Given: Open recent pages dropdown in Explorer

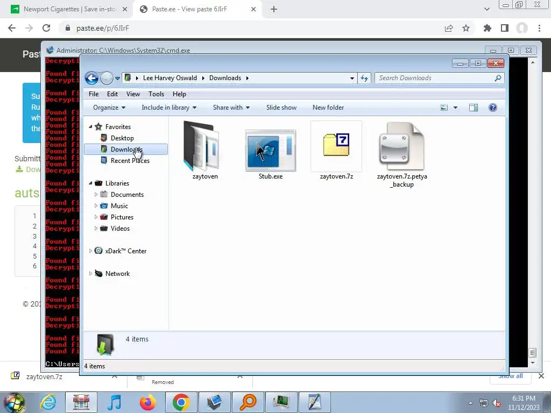Looking at the screenshot, I should pyautogui.click(x=117, y=78).
